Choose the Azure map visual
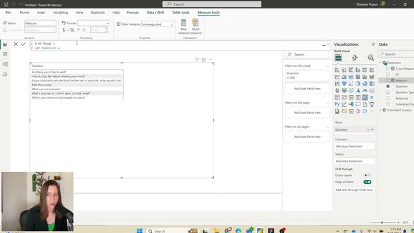The height and width of the screenshot is (233, 414). [x=358, y=91]
